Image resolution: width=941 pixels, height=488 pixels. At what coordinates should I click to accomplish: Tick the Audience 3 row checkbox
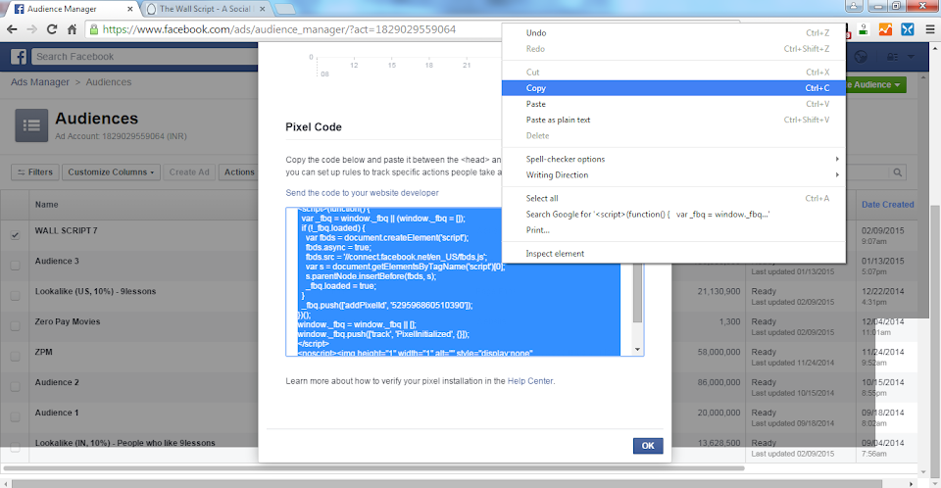[15, 266]
